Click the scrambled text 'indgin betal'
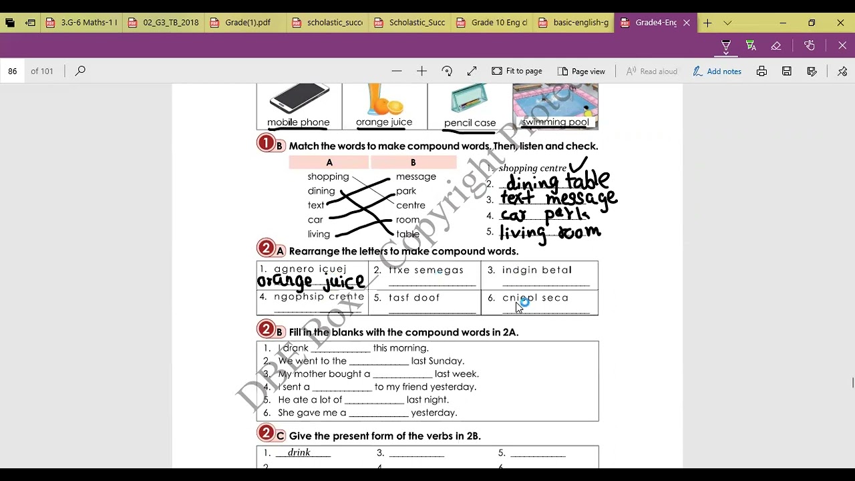The image size is (855, 481). [537, 270]
